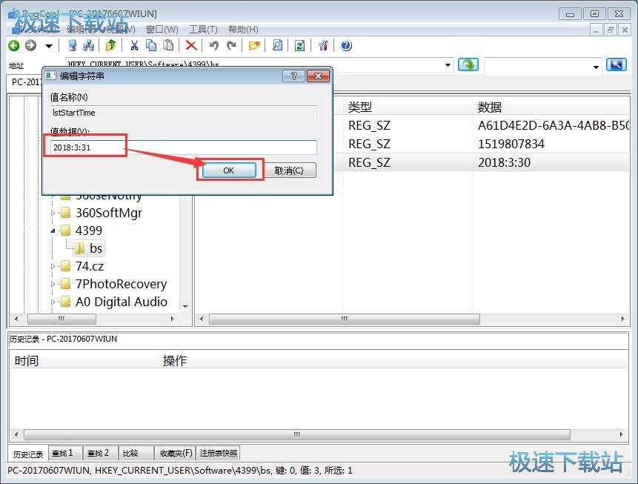Open the 工具(T) menu
This screenshot has width=638, height=484.
203,30
